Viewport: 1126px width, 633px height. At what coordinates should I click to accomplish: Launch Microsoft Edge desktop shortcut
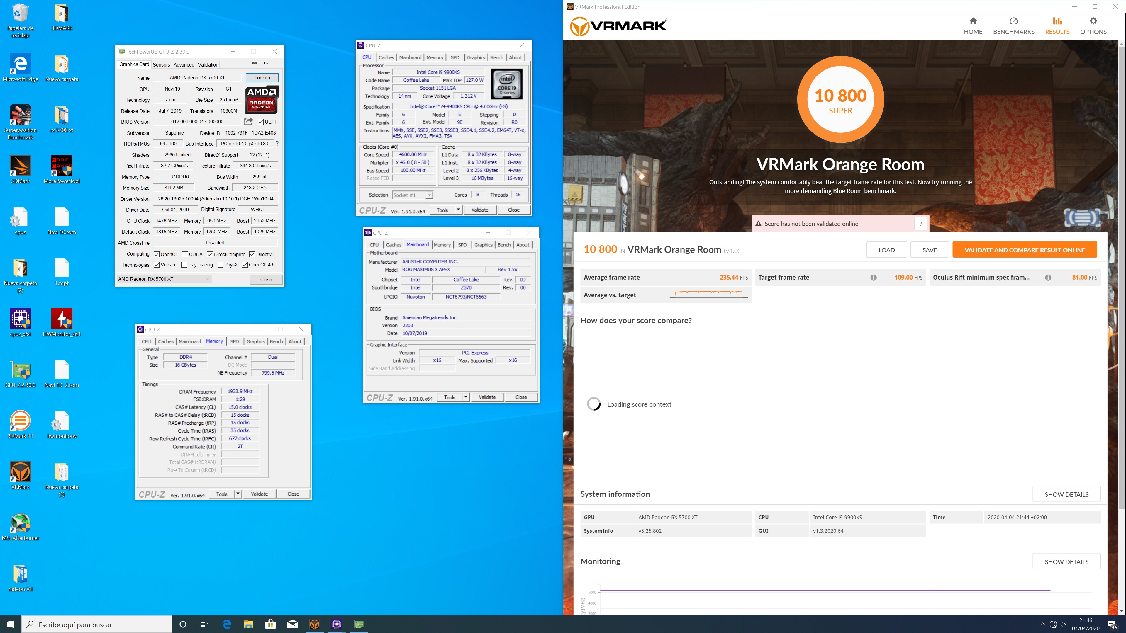[x=20, y=68]
